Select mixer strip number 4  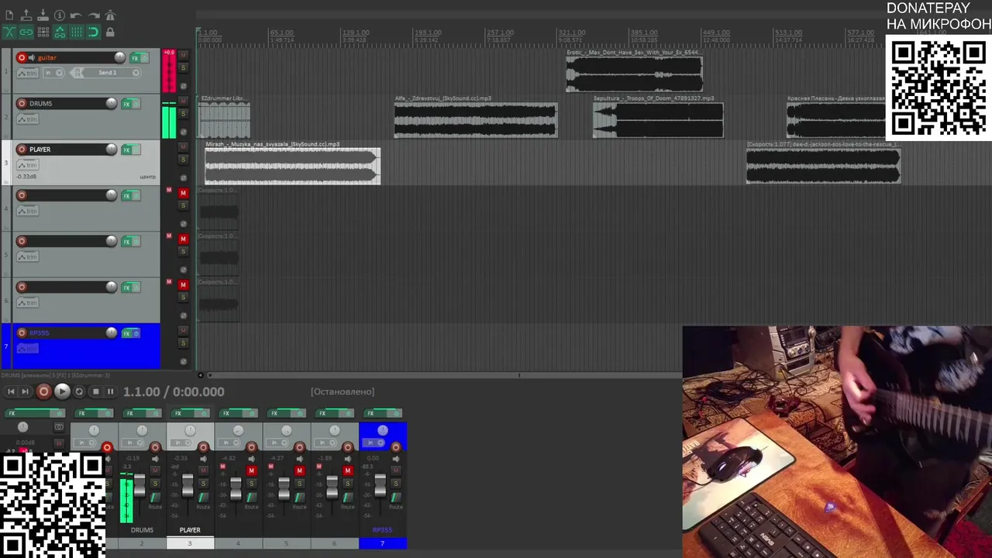pos(238,544)
